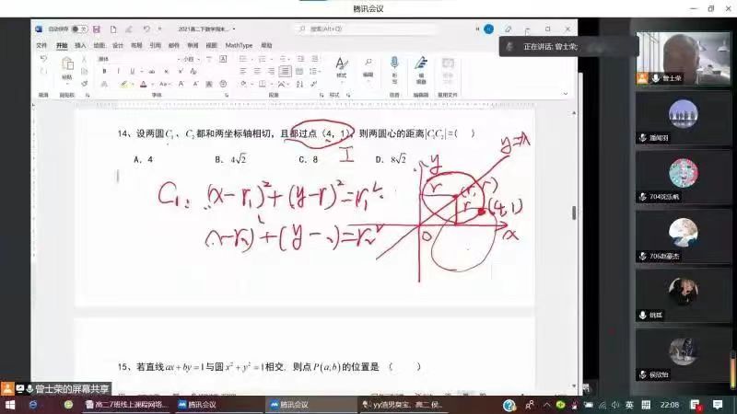Open the Styles gallery icon
737x414 pixels.
coord(341,66)
